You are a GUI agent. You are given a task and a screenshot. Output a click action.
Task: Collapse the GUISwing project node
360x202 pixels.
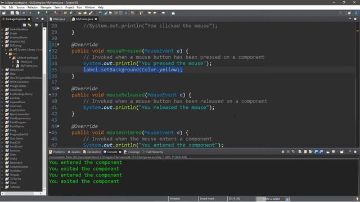[x=2, y=45]
